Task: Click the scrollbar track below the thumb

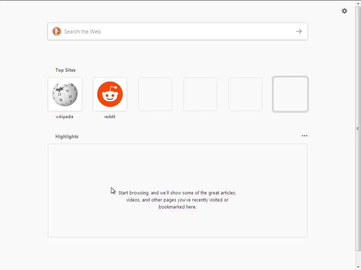Action: click(358, 257)
